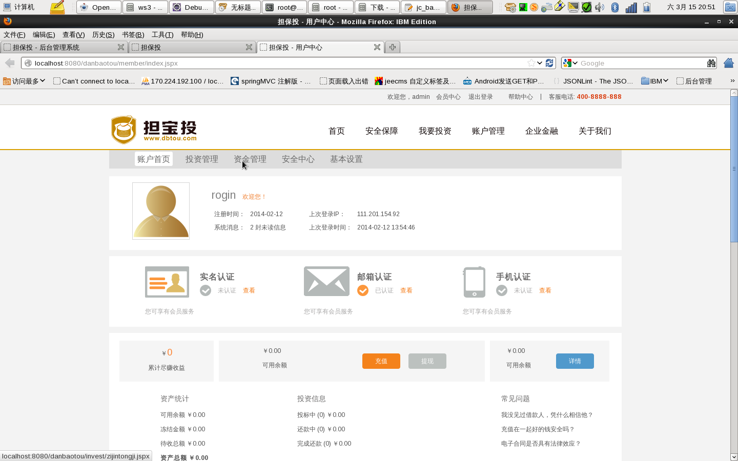Click the grey 提现 button
This screenshot has width=738, height=461.
pos(427,361)
